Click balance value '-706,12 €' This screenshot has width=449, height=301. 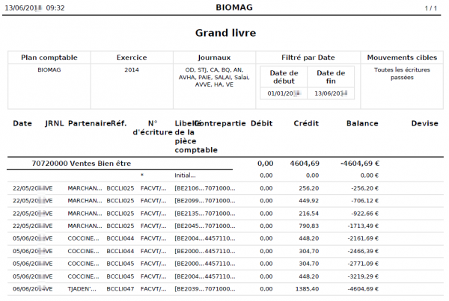(365, 201)
